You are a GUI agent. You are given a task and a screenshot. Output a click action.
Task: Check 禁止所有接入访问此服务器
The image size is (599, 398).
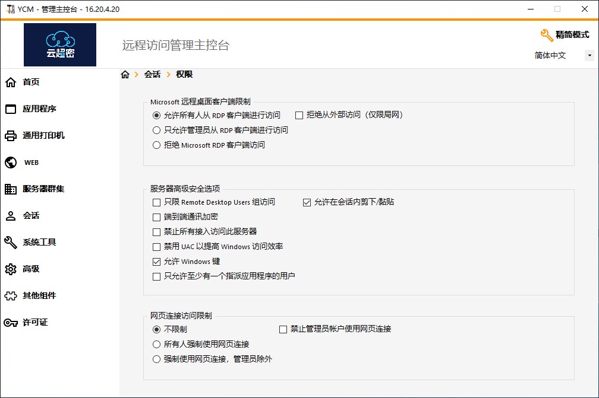click(x=156, y=232)
